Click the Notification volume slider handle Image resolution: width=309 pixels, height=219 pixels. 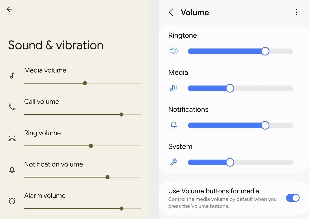click(x=107, y=177)
